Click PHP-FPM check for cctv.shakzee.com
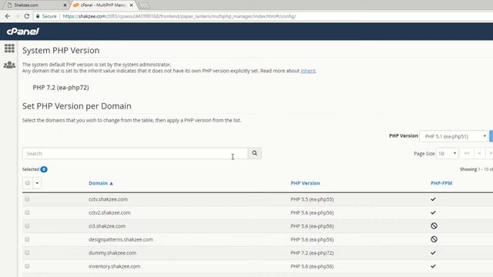The height and width of the screenshot is (277, 493). point(433,199)
